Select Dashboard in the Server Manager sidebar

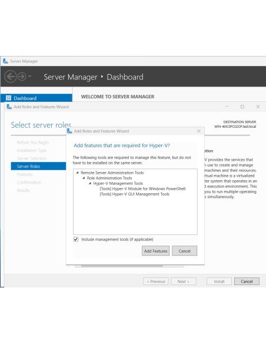pos(36,98)
